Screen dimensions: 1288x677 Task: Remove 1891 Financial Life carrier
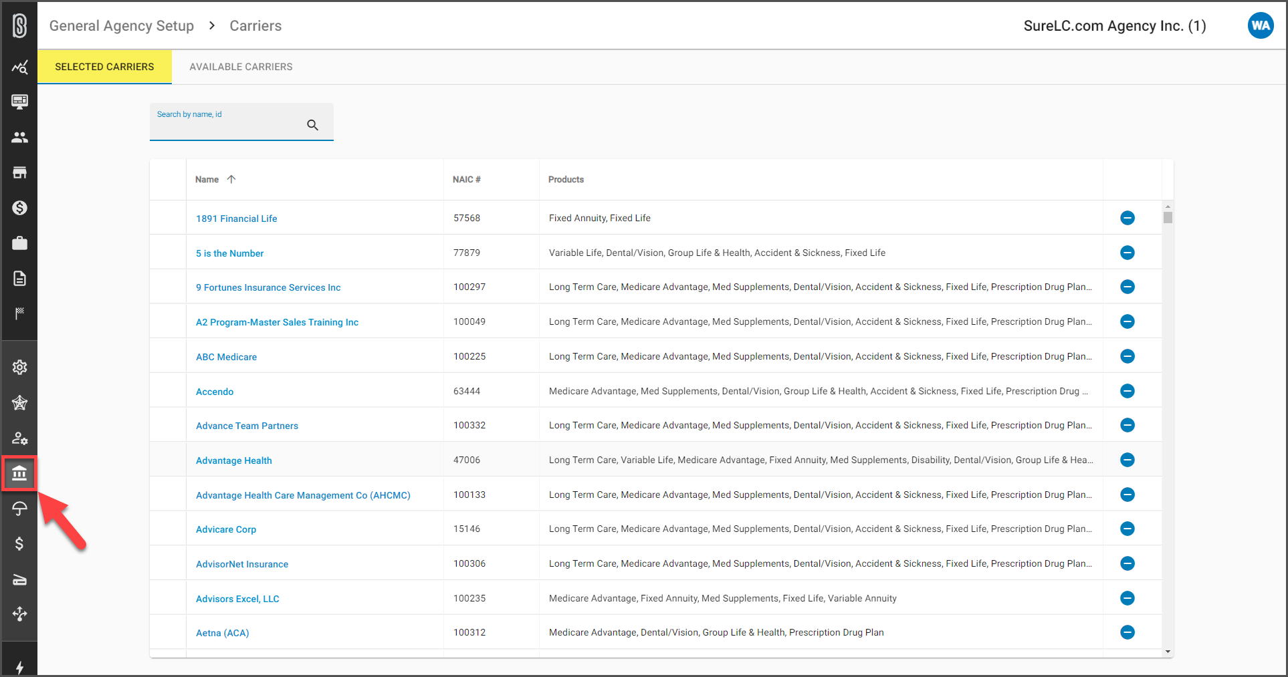coord(1128,218)
